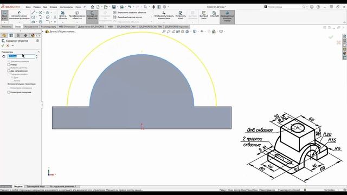Viewport: 347px width, 195px height.
Task: Click the Rapid Sketch (Быстрый эскиз) tool
Action: tap(204, 16)
